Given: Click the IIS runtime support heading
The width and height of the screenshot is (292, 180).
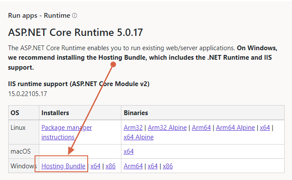Looking at the screenshot, I should pyautogui.click(x=79, y=84).
